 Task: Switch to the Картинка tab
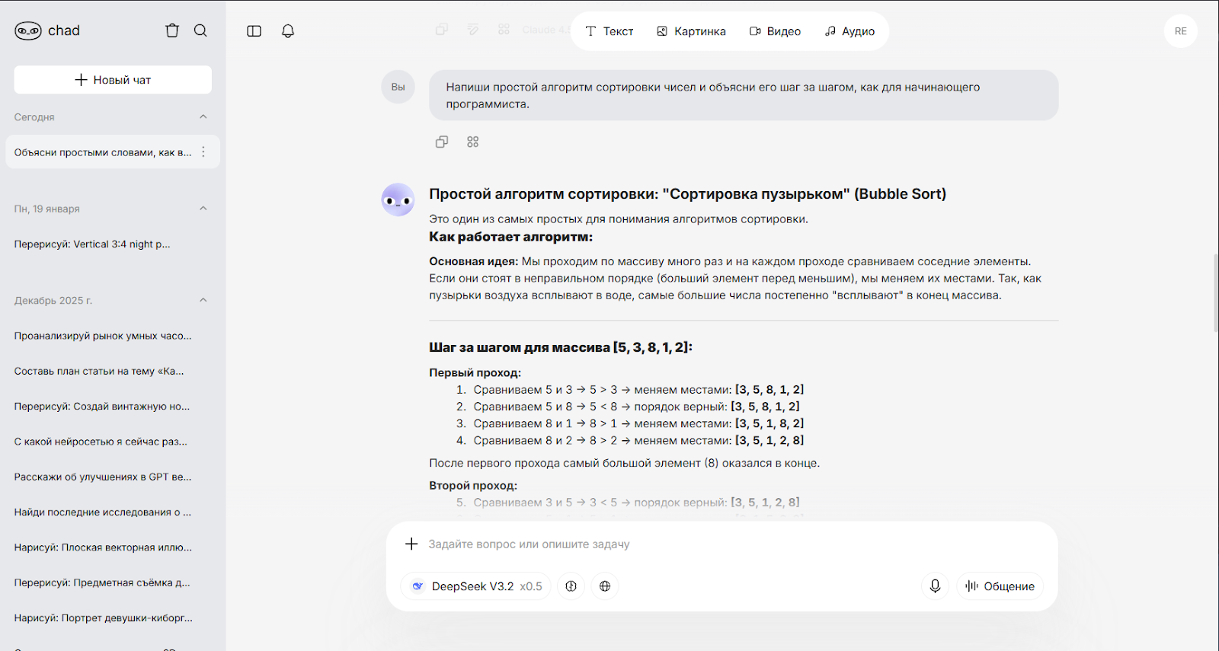coord(691,31)
